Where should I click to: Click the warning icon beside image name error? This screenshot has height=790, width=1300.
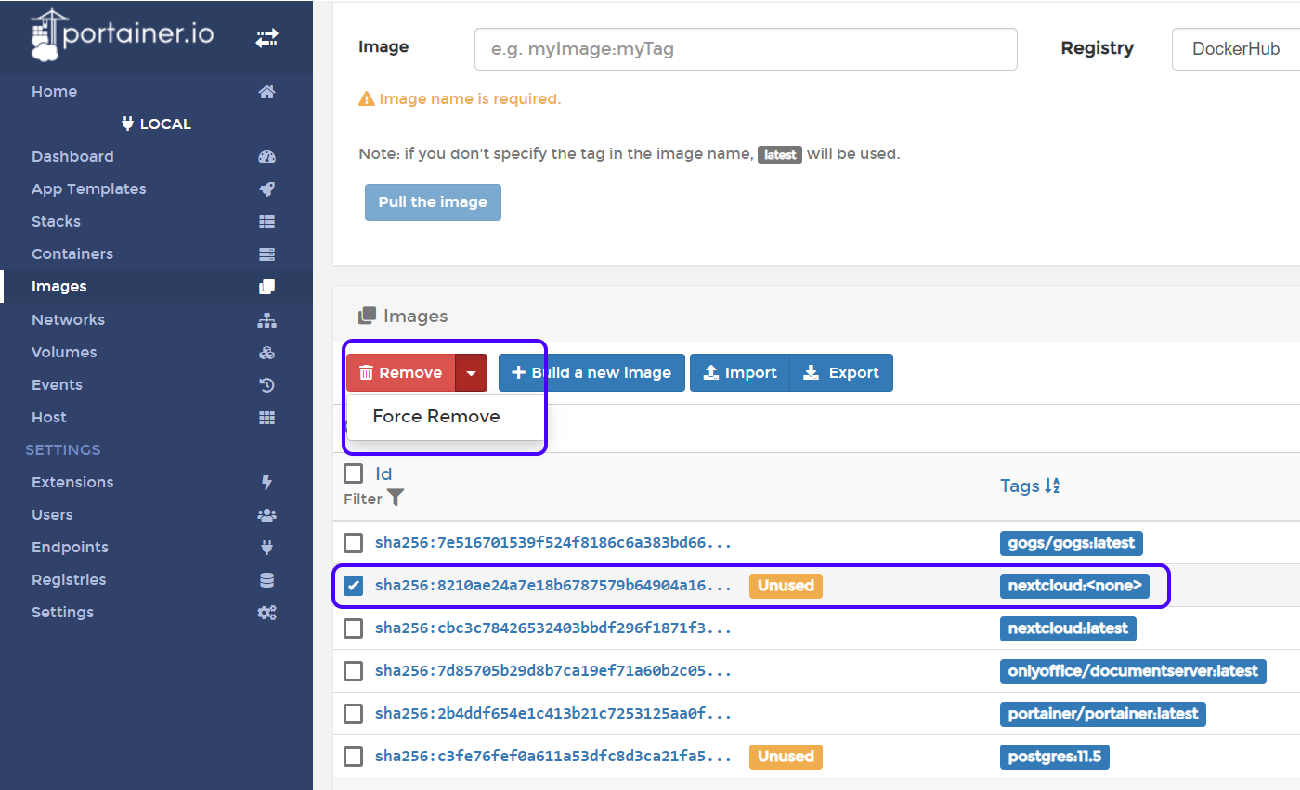coord(367,98)
